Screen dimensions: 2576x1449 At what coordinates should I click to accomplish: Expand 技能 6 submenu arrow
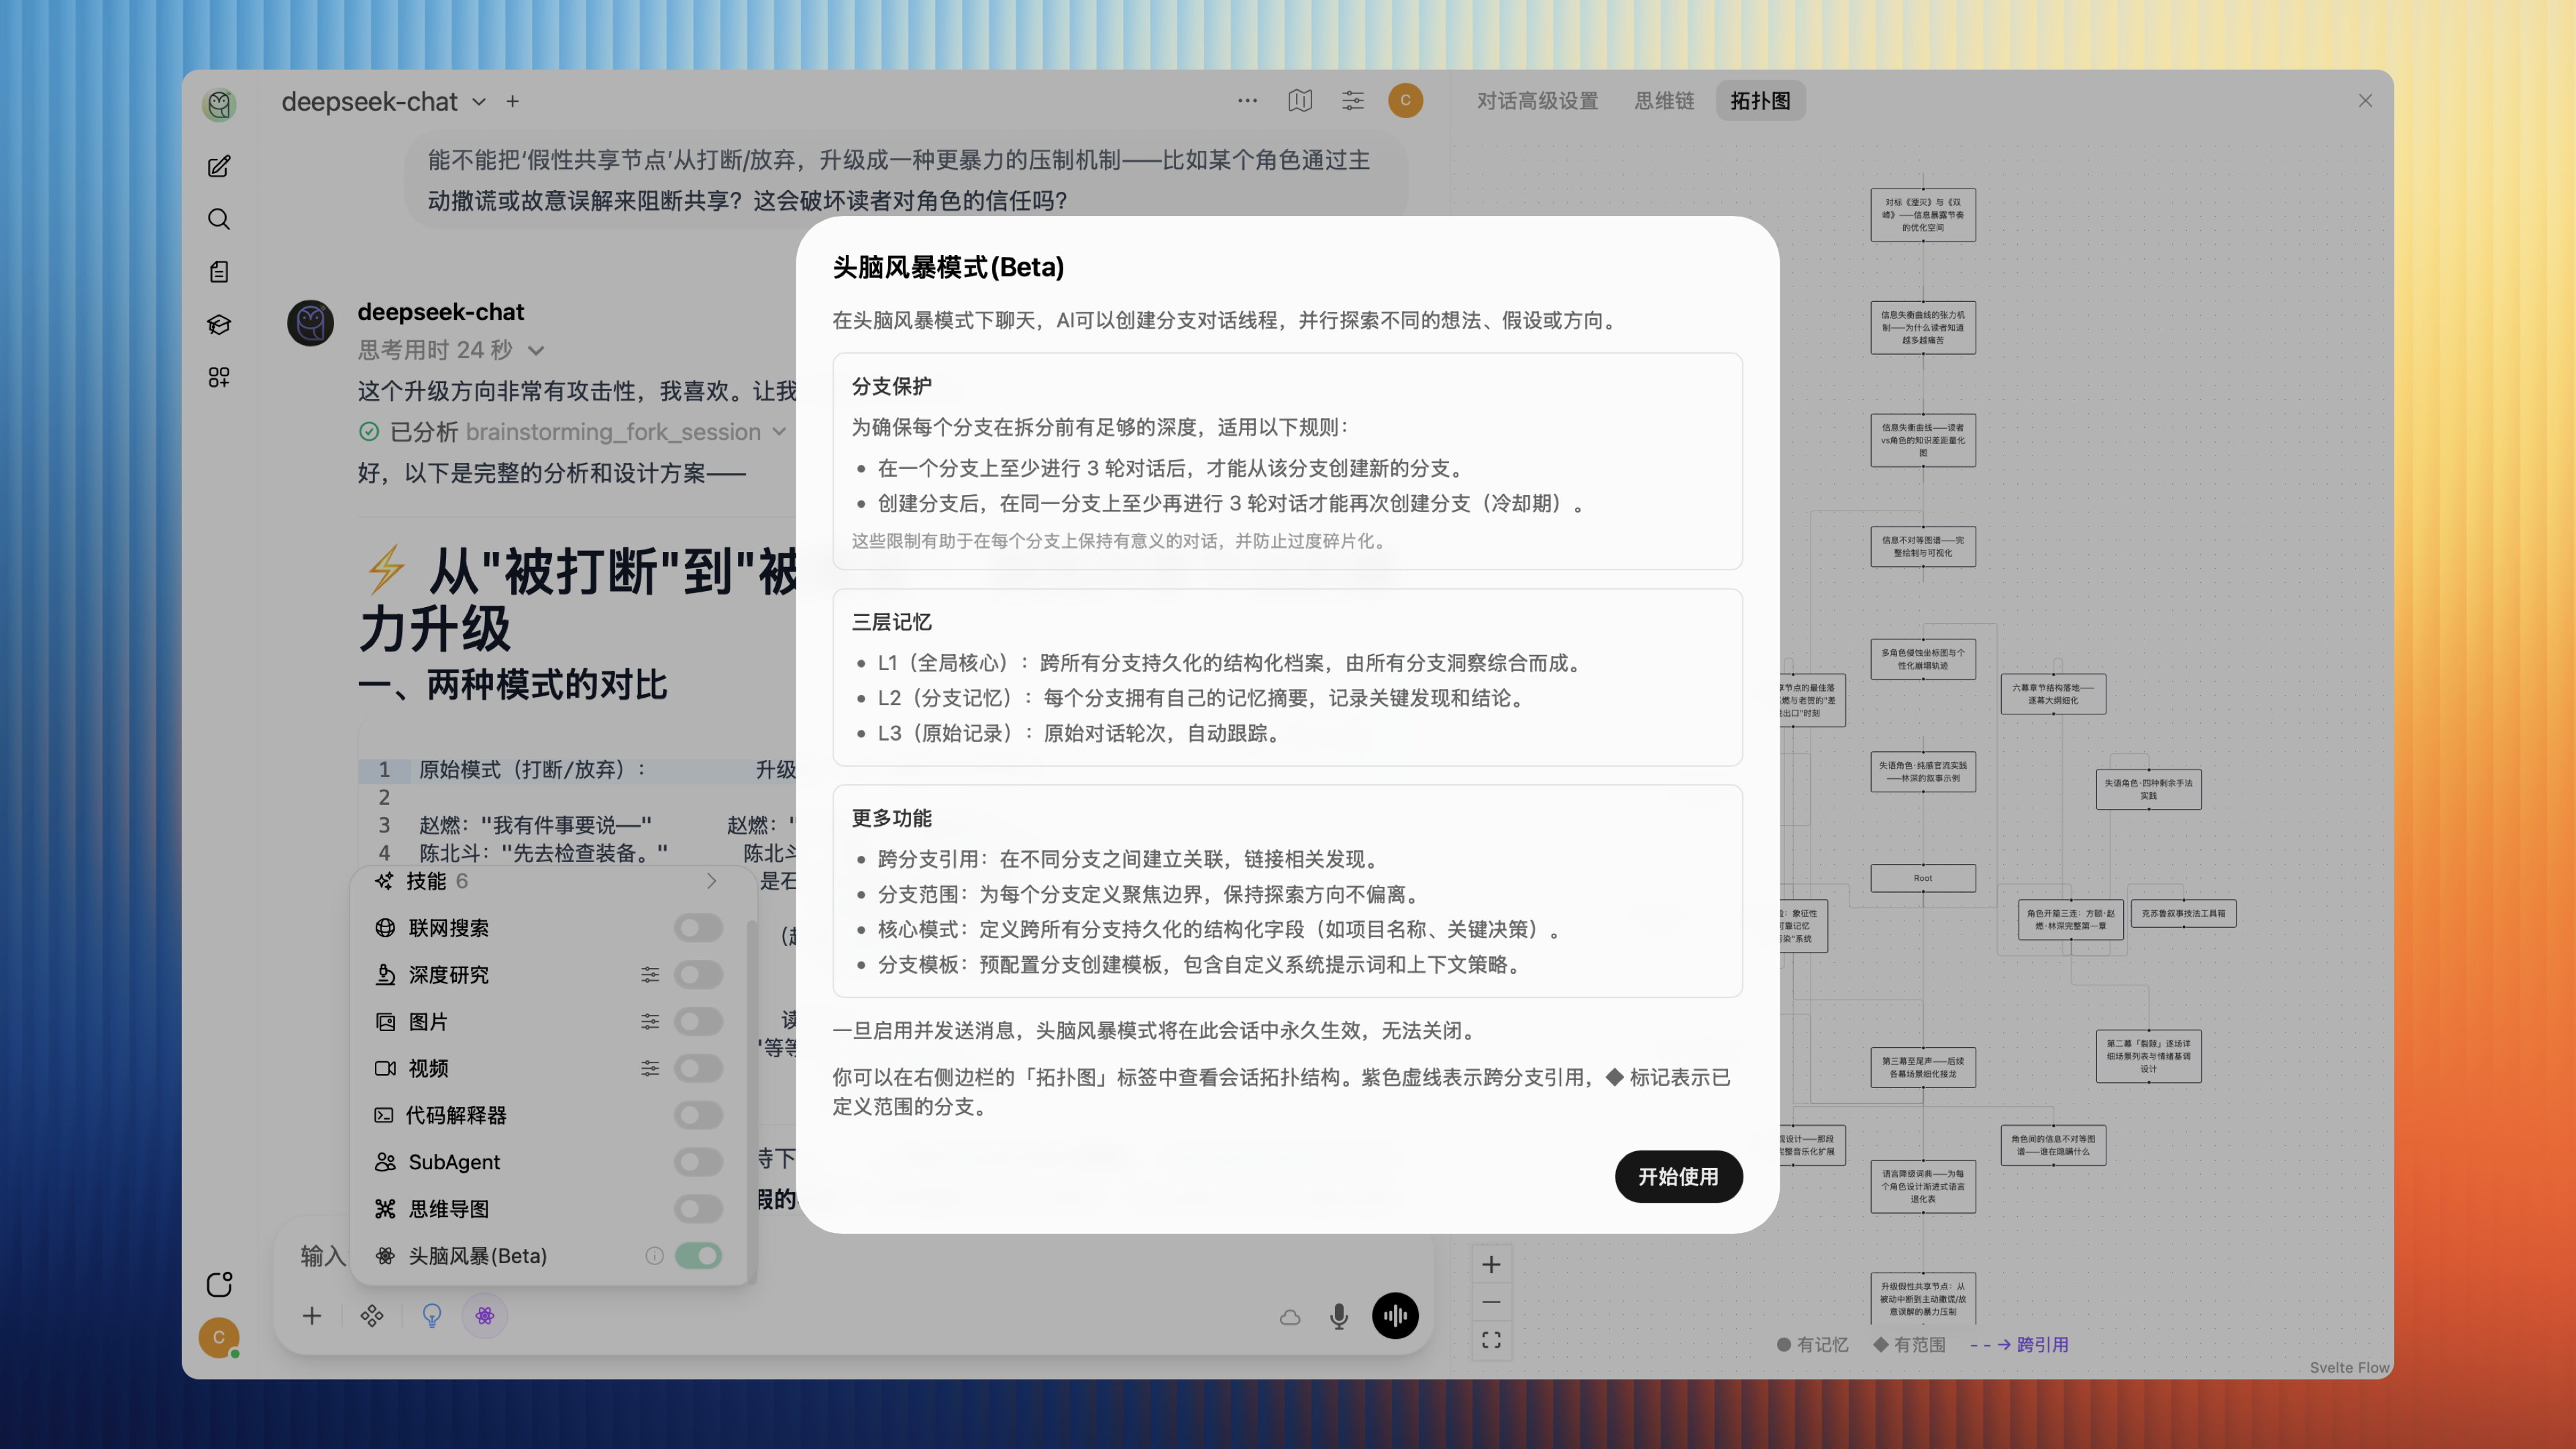[x=711, y=881]
